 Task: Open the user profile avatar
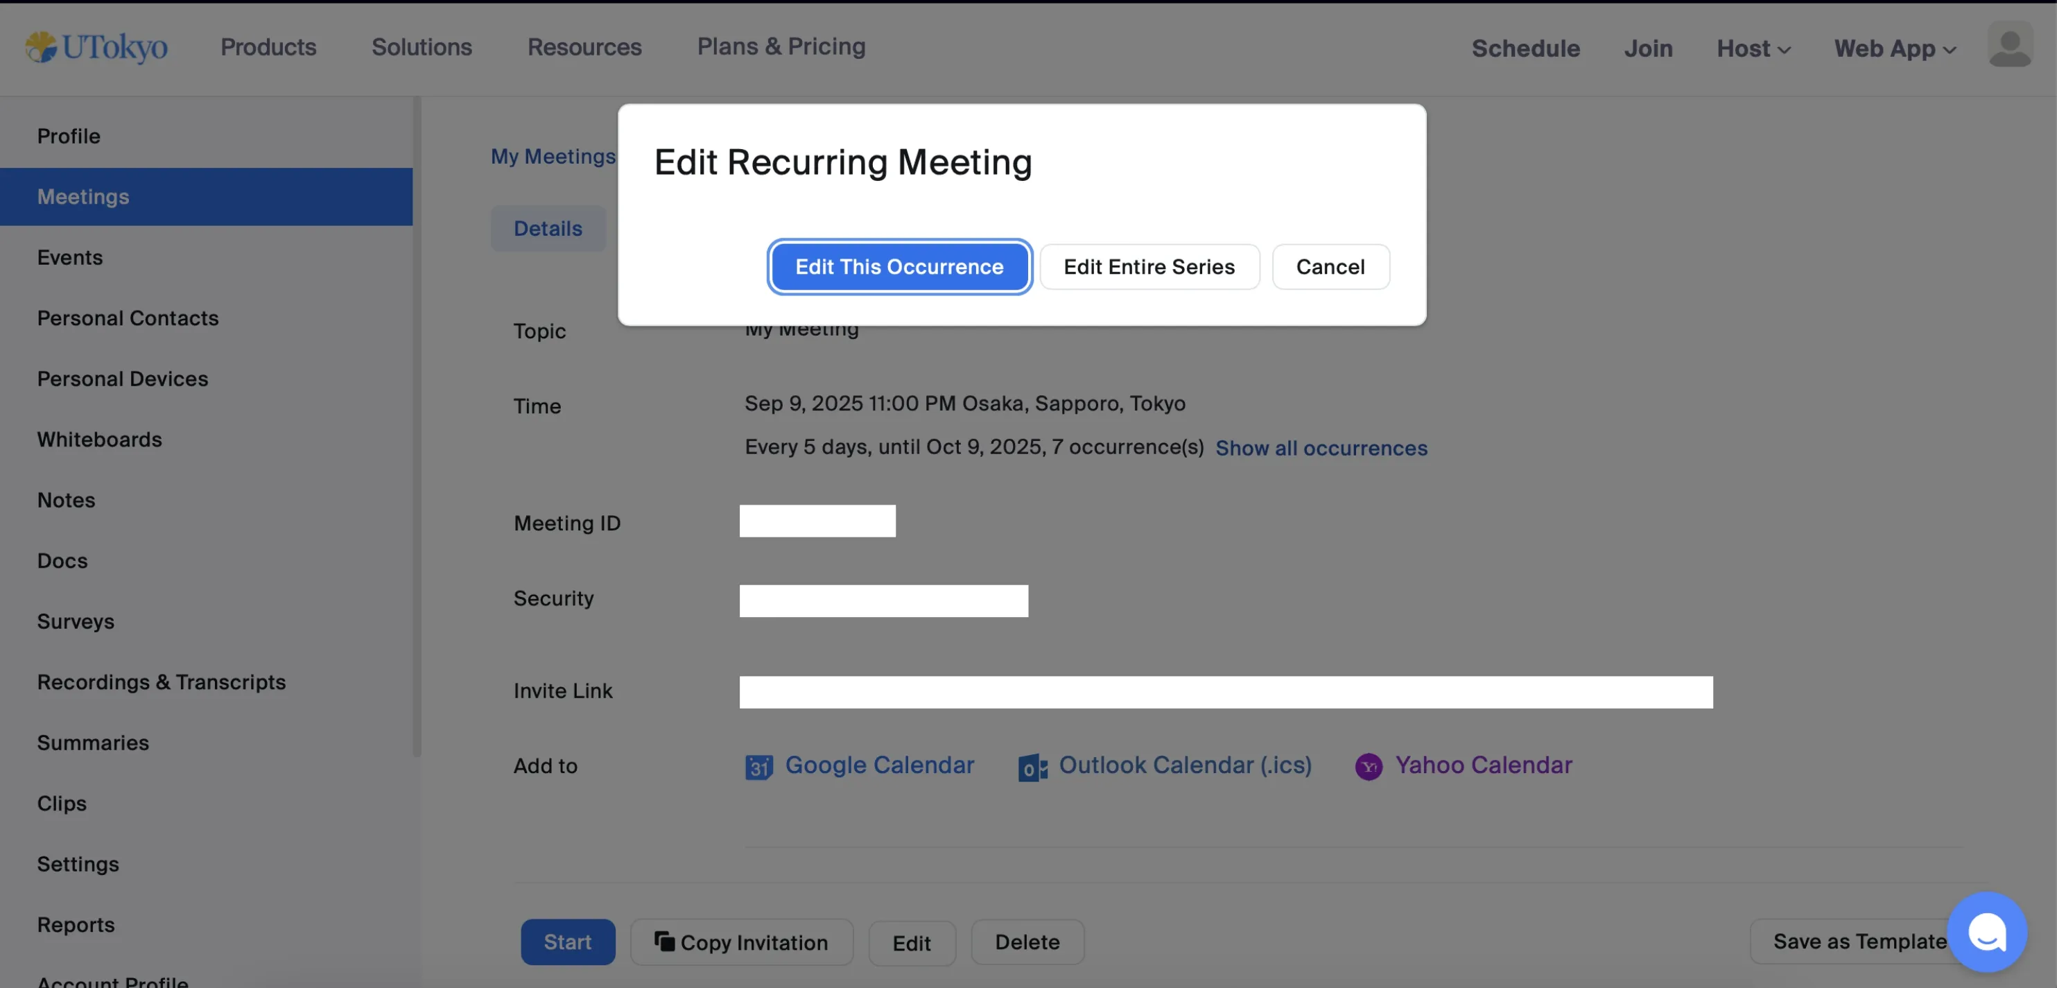click(2009, 46)
